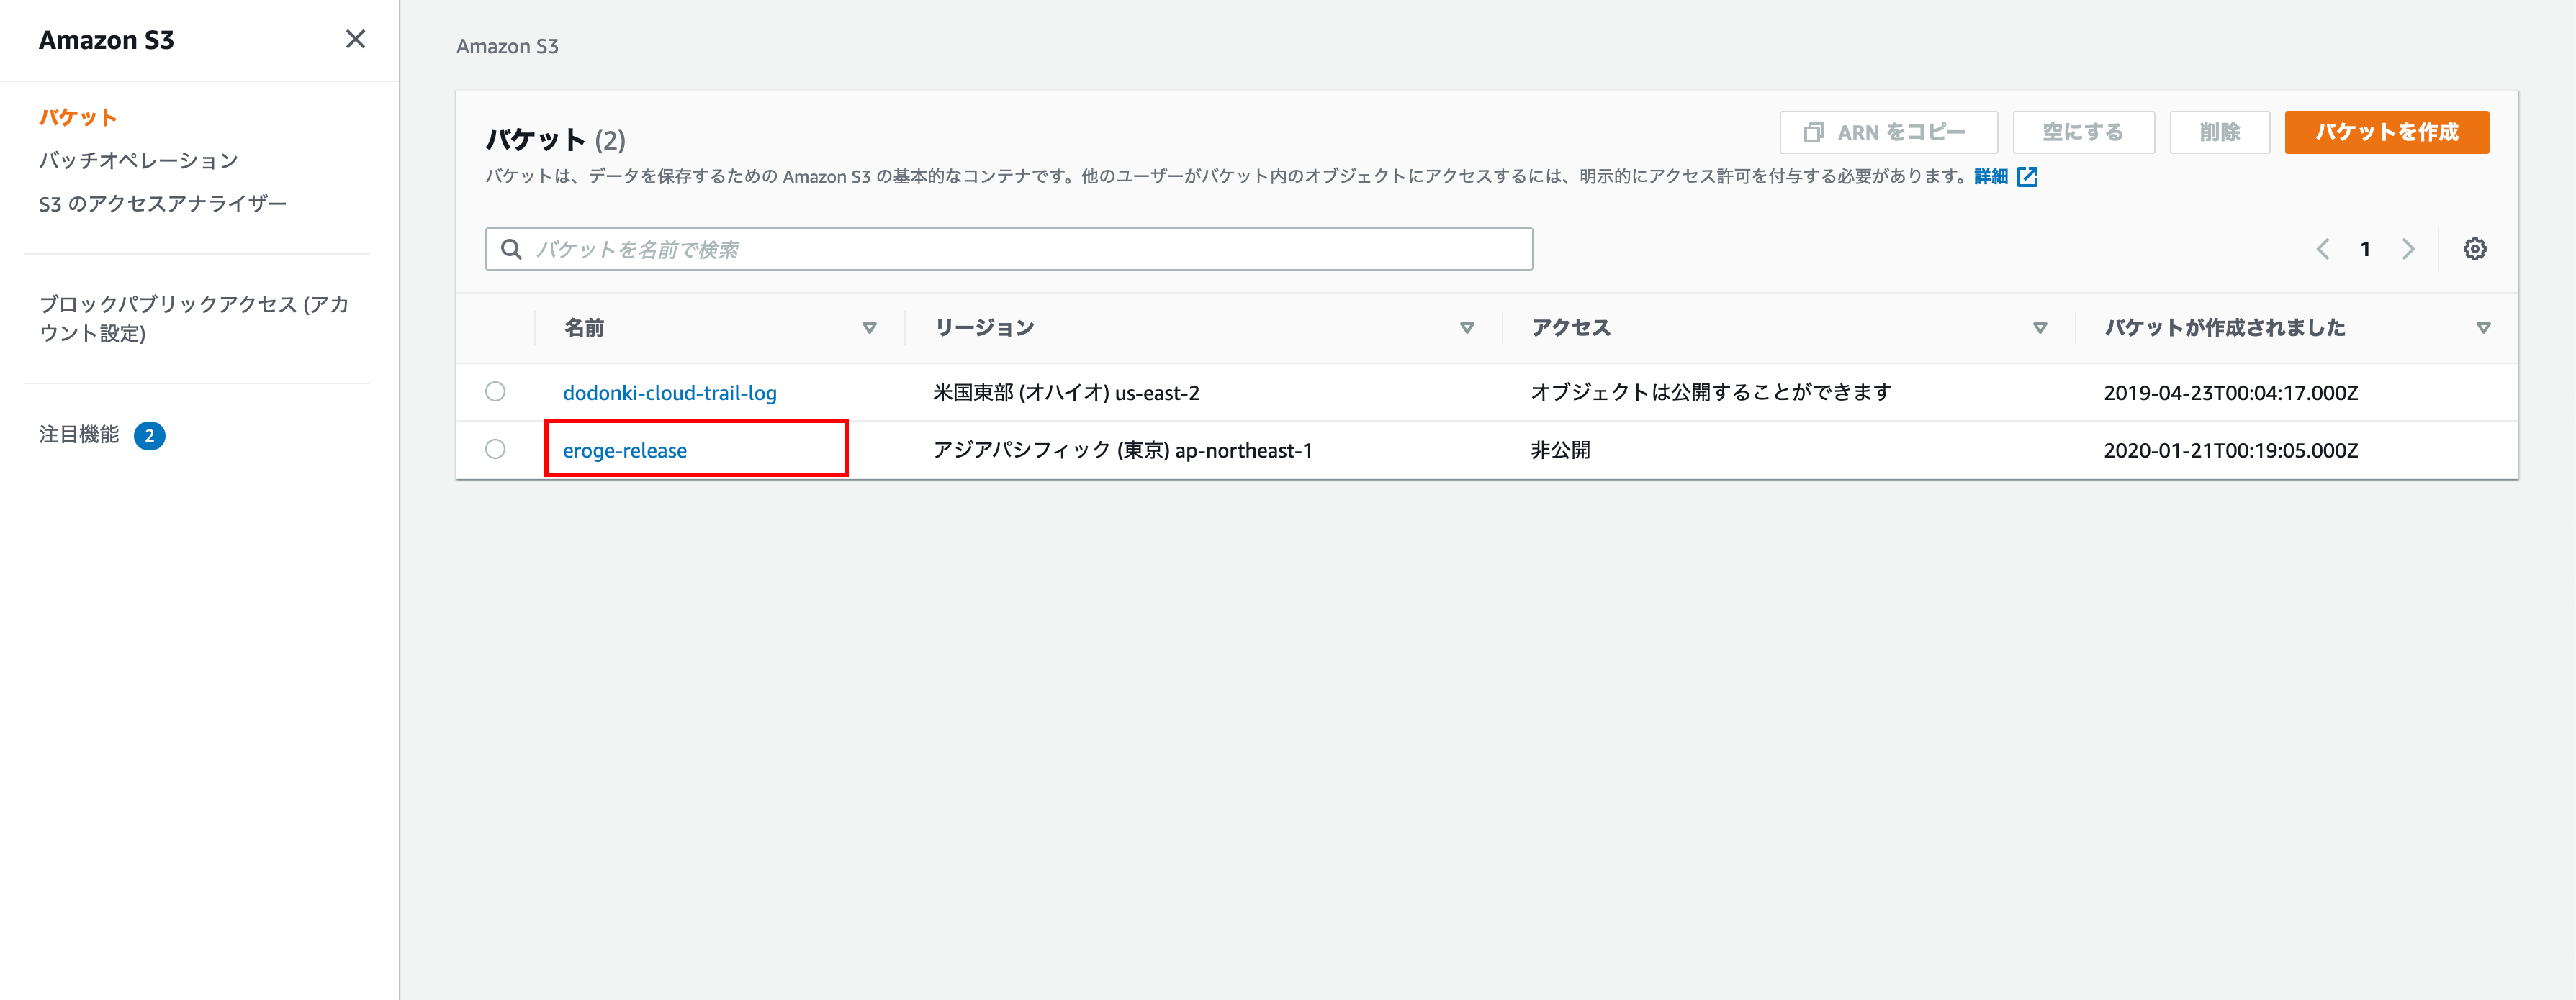
Task: Open the dodonki-cloud-trail-log bucket link
Action: click(669, 393)
